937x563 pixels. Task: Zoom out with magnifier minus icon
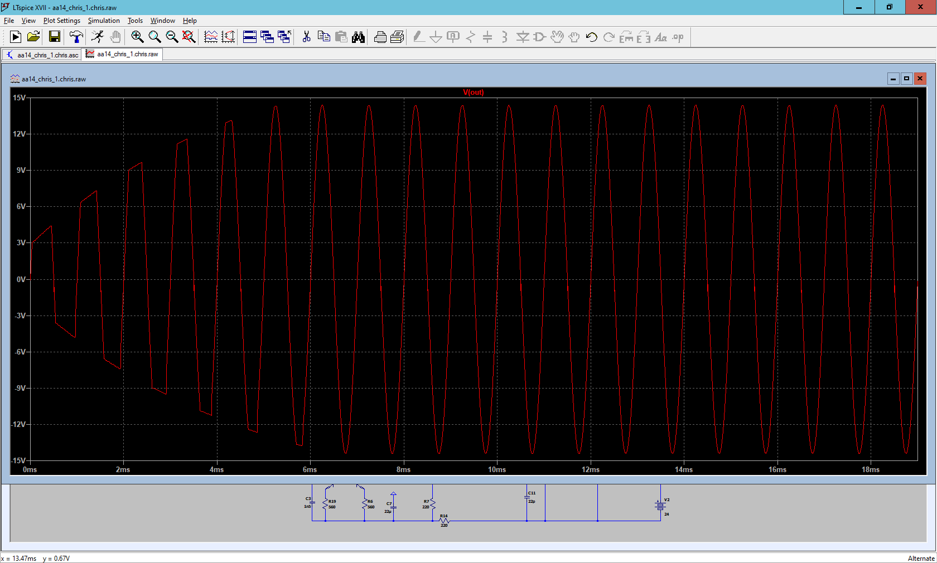point(172,37)
